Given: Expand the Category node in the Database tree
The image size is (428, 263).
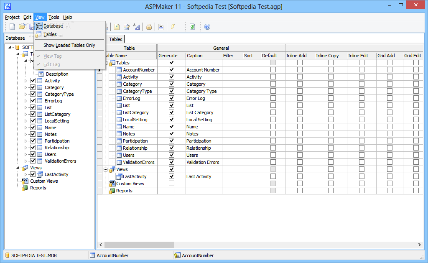Looking at the screenshot, I should tap(25, 87).
